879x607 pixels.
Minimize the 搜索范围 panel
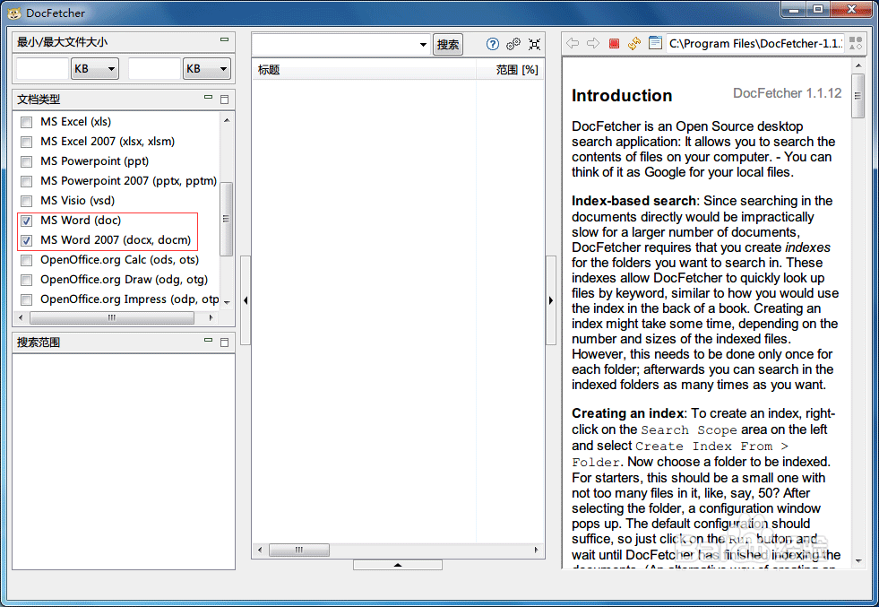point(208,341)
